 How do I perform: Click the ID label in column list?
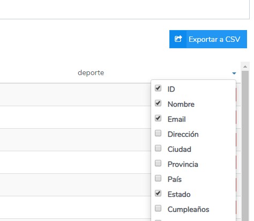pos(171,89)
